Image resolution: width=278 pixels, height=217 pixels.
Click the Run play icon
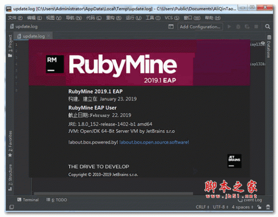229,26
